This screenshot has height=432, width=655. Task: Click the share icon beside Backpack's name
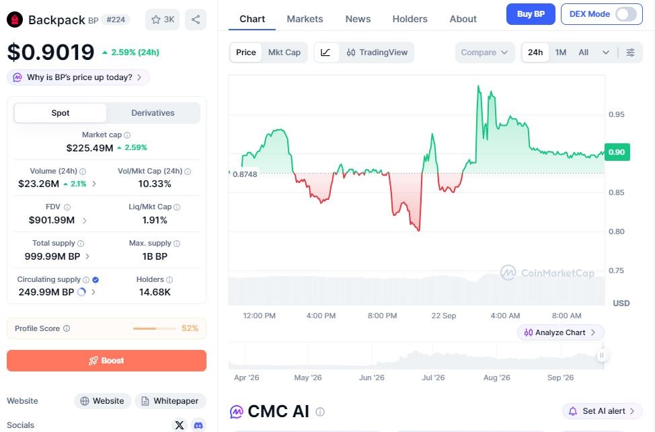pyautogui.click(x=196, y=20)
